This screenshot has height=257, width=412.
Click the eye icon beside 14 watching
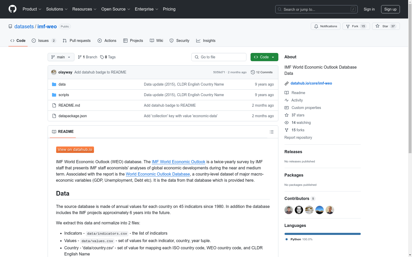coord(287,123)
